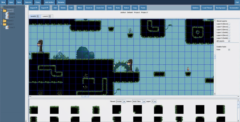Click the Save As button

[x=28, y=2]
